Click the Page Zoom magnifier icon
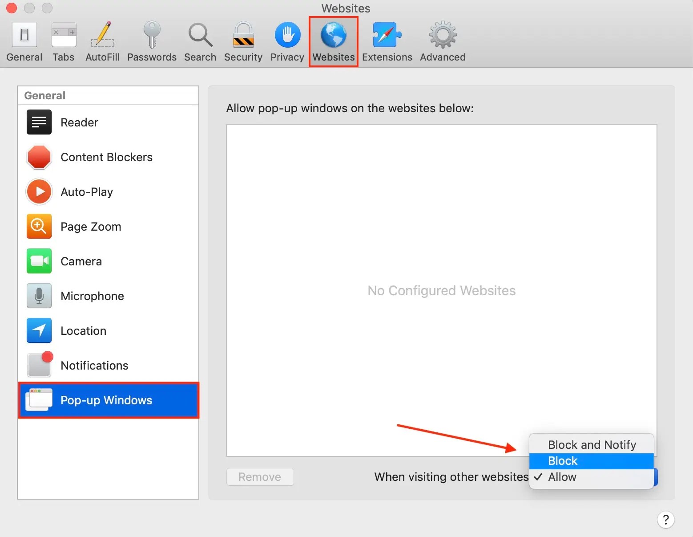Viewport: 693px width, 537px height. [x=39, y=226]
